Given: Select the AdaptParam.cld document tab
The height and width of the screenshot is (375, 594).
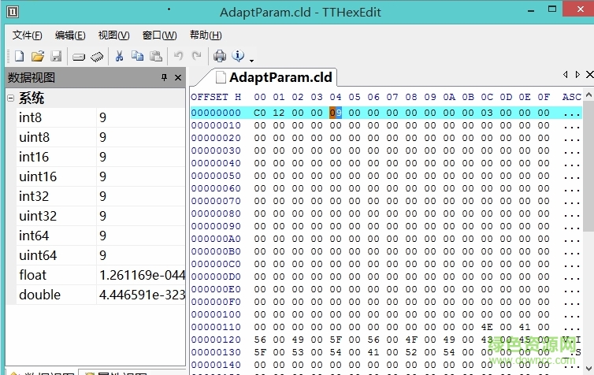Looking at the screenshot, I should (273, 77).
